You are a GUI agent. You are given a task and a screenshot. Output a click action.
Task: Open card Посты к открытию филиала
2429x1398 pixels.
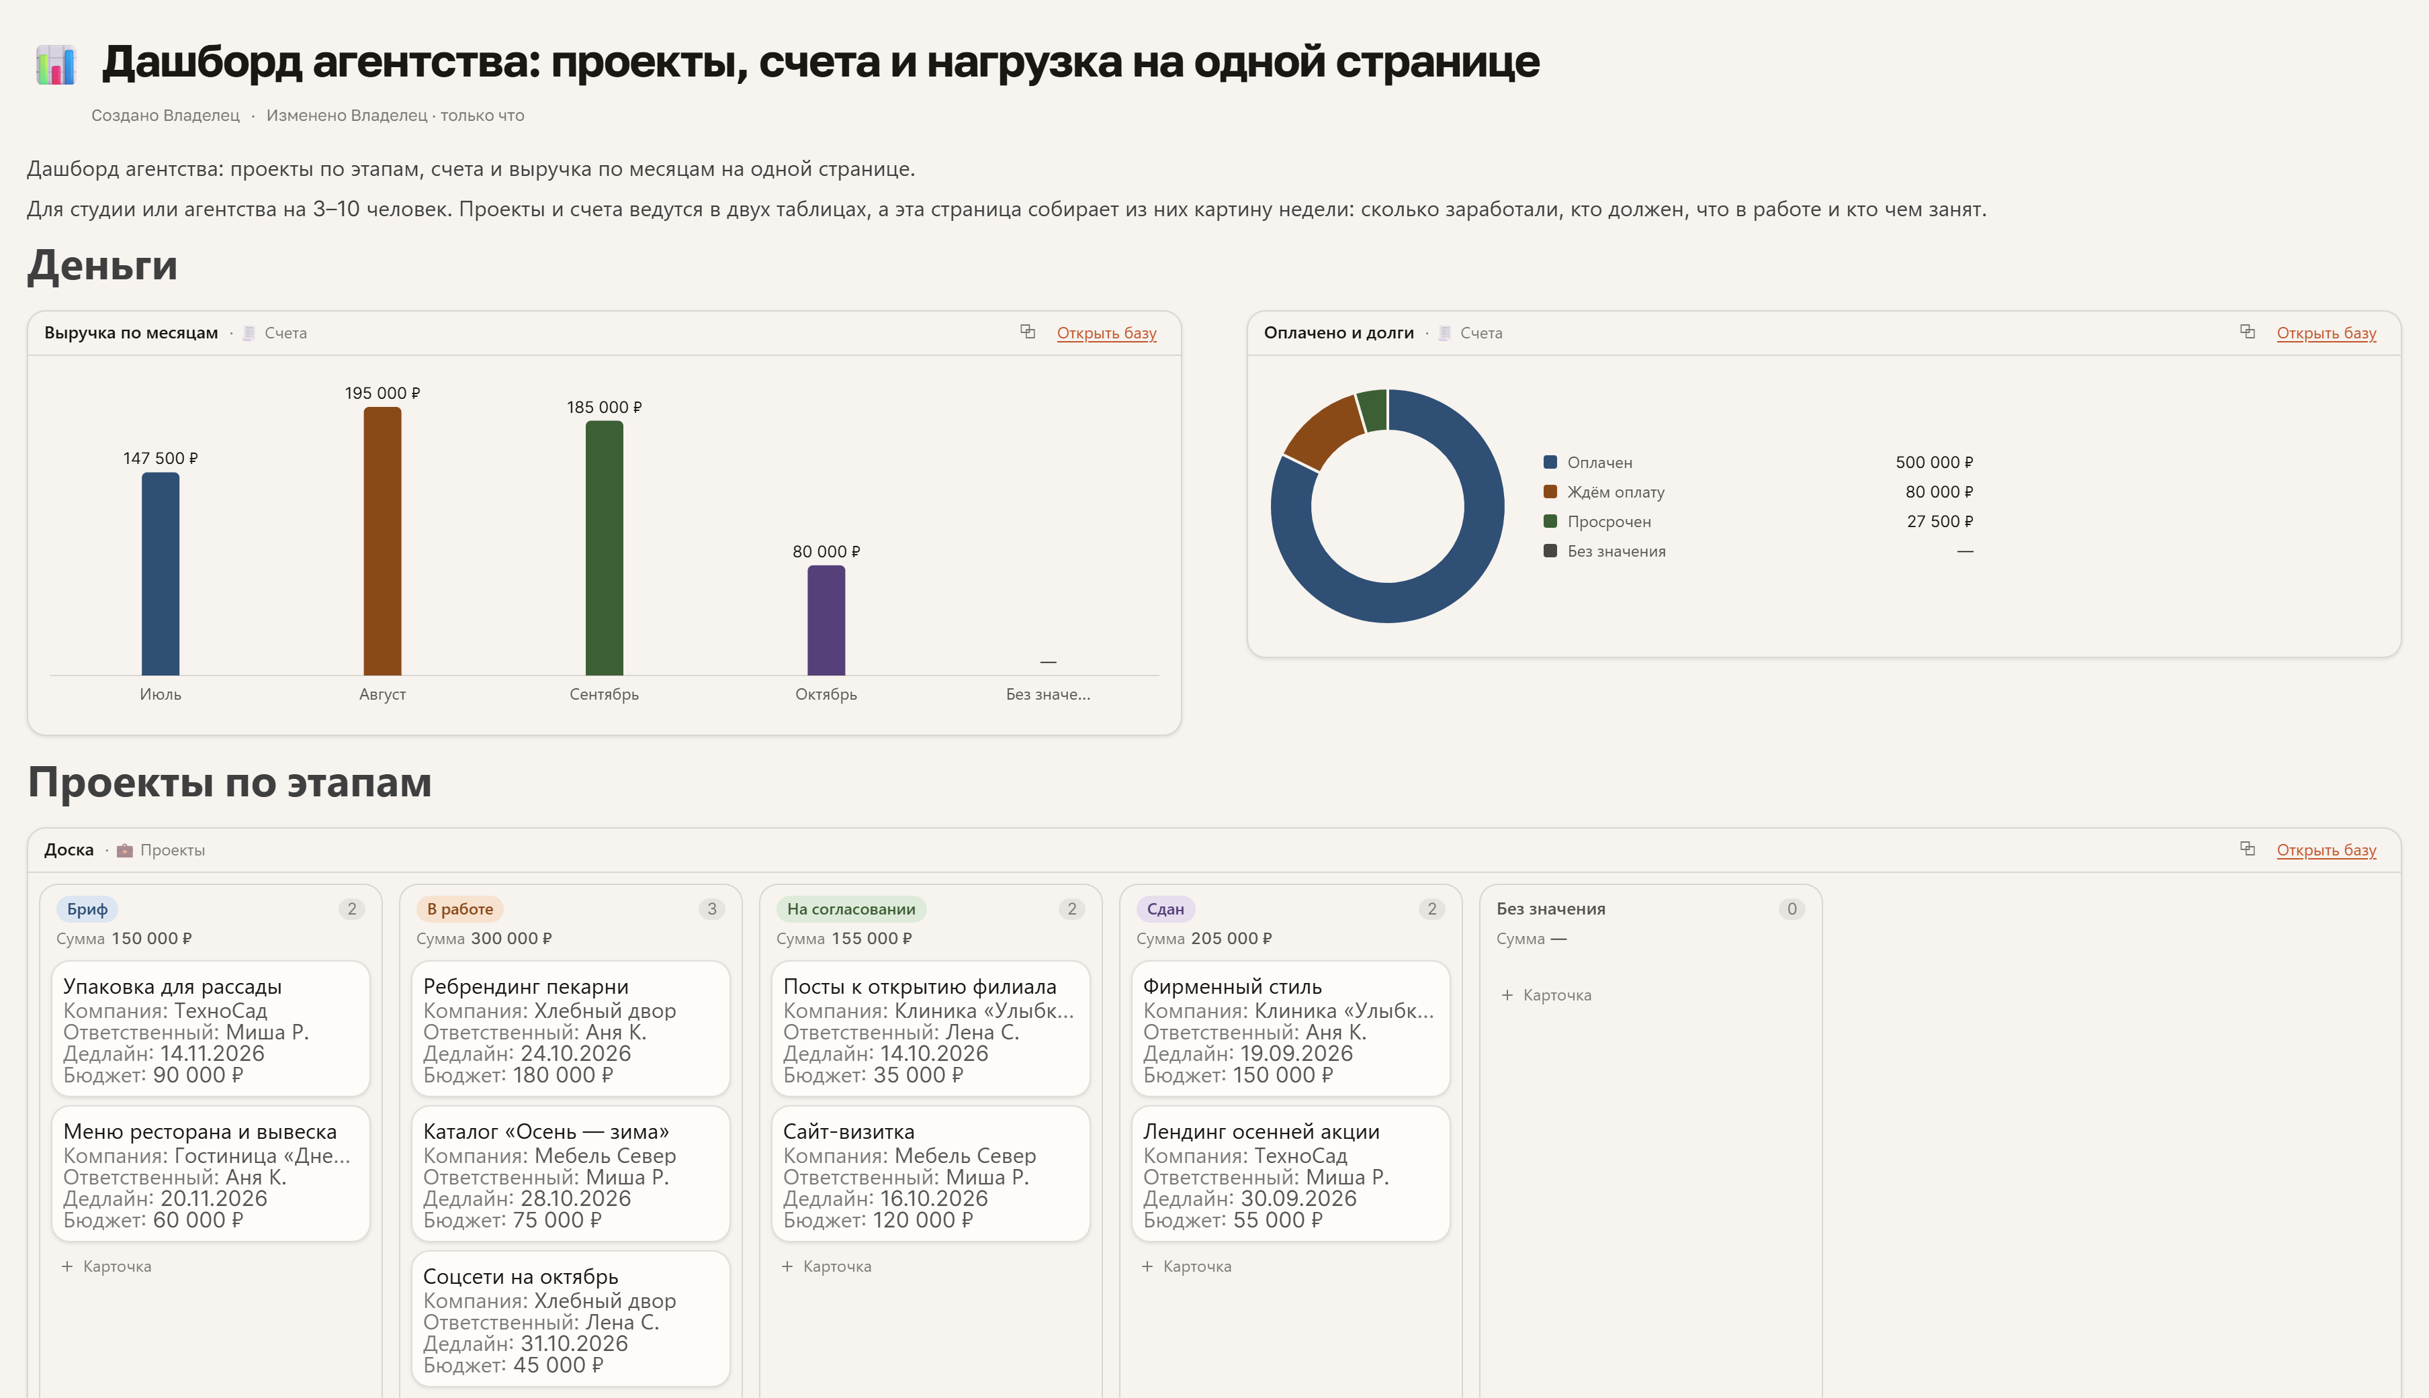tap(930, 1028)
